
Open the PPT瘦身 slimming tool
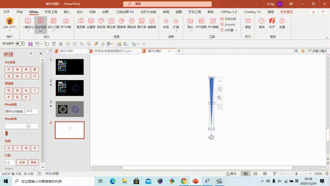(x=213, y=23)
